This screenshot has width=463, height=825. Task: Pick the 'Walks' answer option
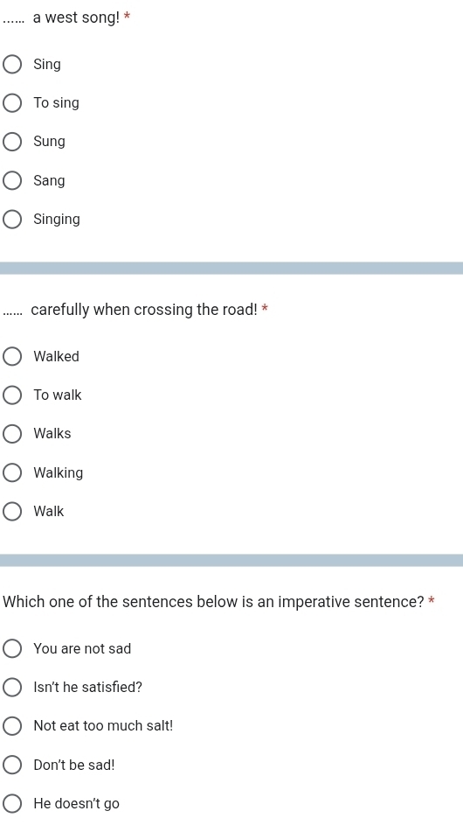[12, 434]
